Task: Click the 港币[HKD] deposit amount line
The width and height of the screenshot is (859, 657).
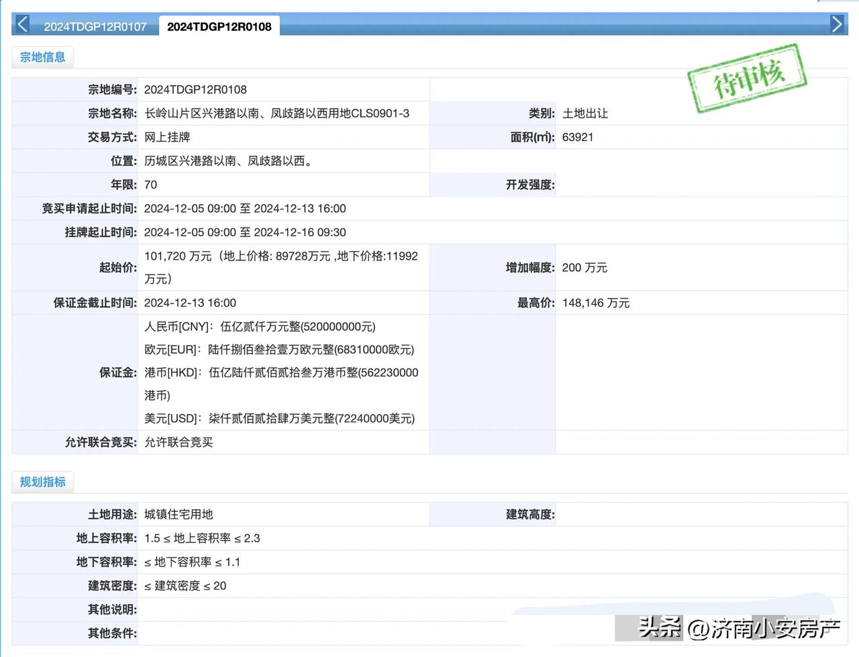Action: (281, 384)
